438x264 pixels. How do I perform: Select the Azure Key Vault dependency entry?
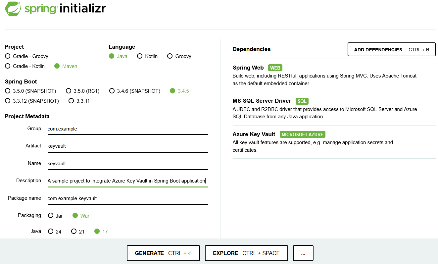point(334,142)
